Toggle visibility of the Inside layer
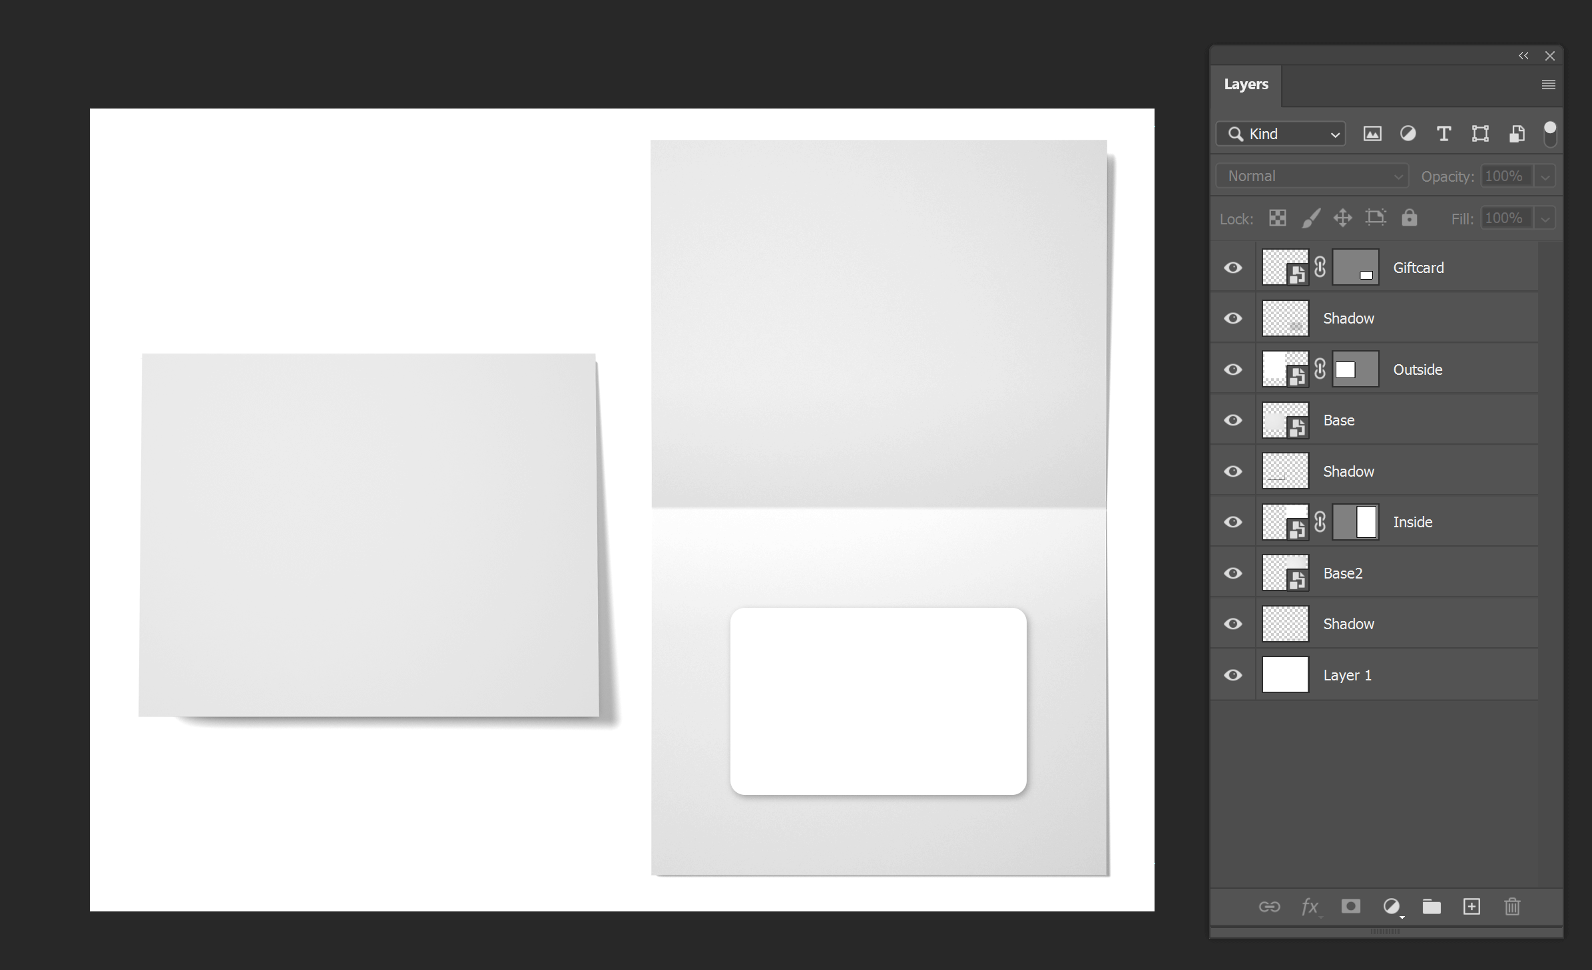 [x=1232, y=522]
